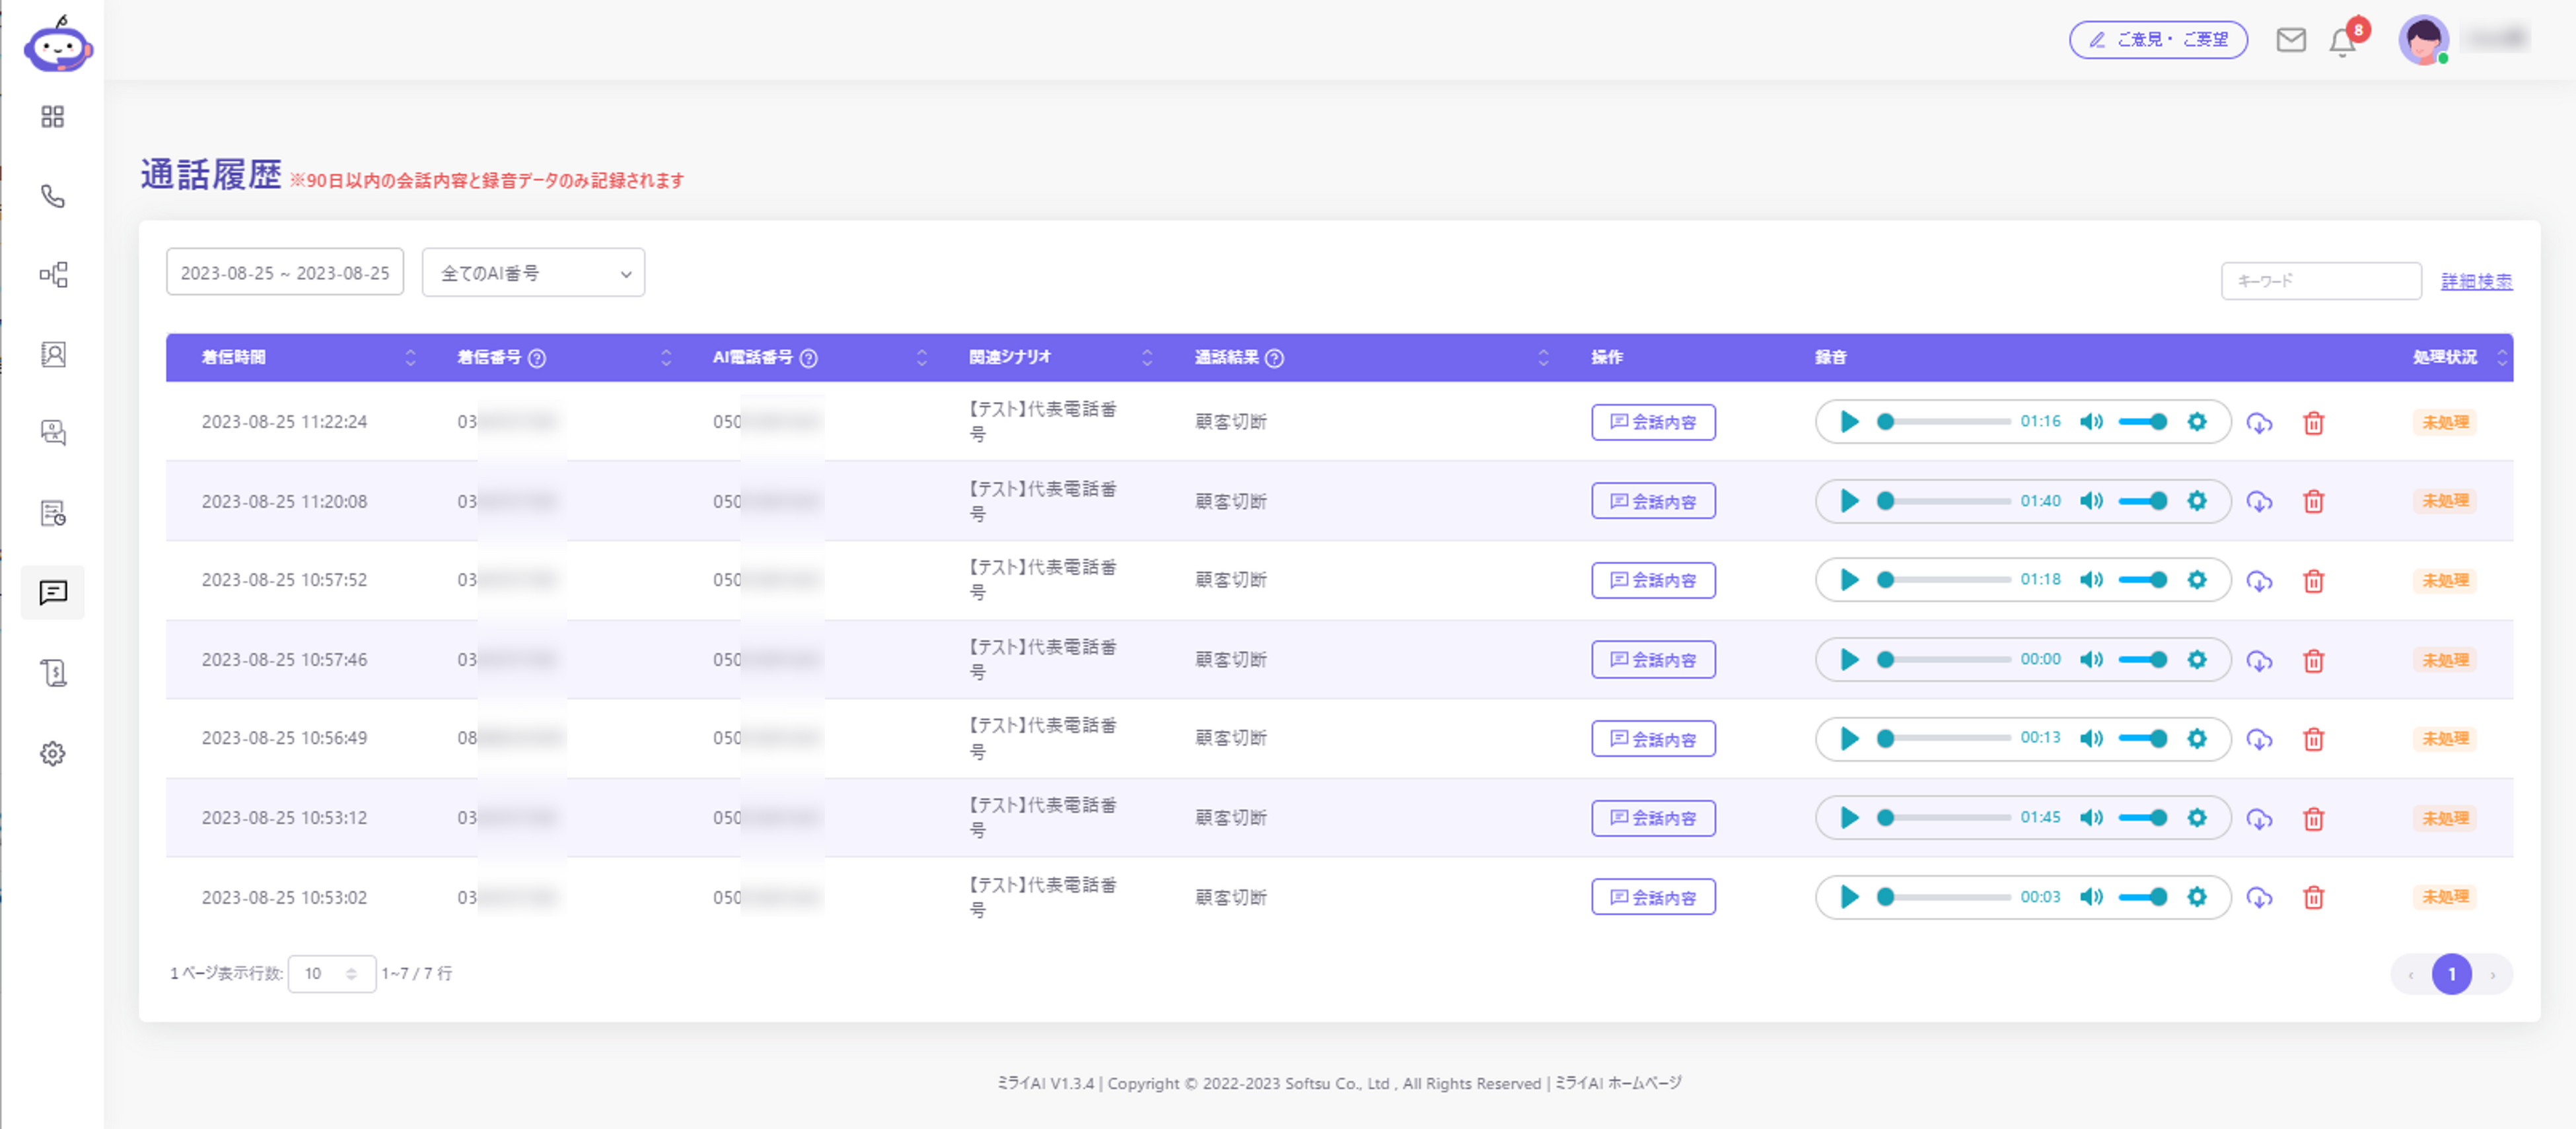Click the notification bell icon
Viewport: 2576px width, 1129px height.
2341,42
